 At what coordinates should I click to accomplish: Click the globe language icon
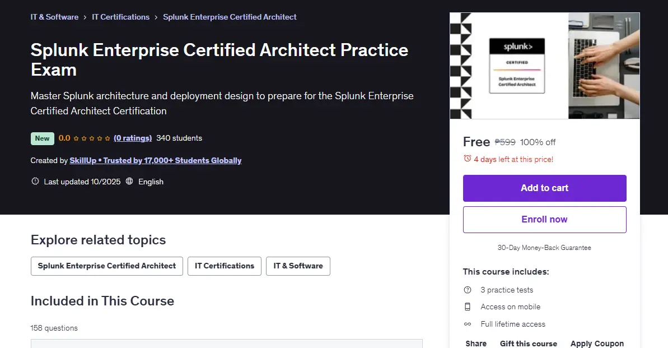[129, 181]
